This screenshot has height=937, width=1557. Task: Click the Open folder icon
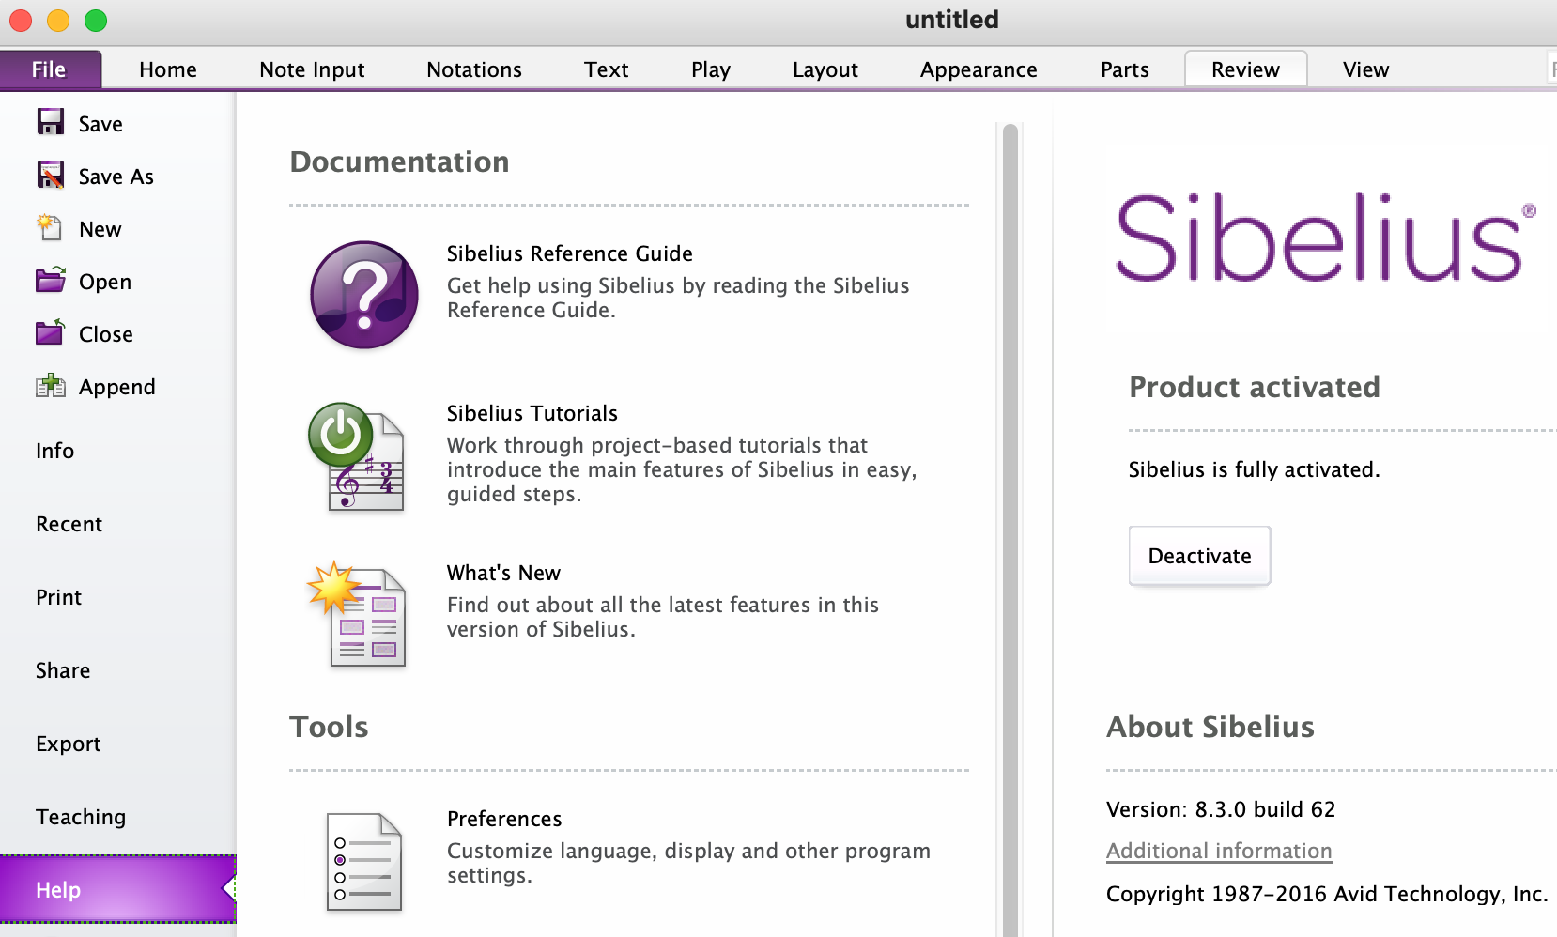coord(51,280)
